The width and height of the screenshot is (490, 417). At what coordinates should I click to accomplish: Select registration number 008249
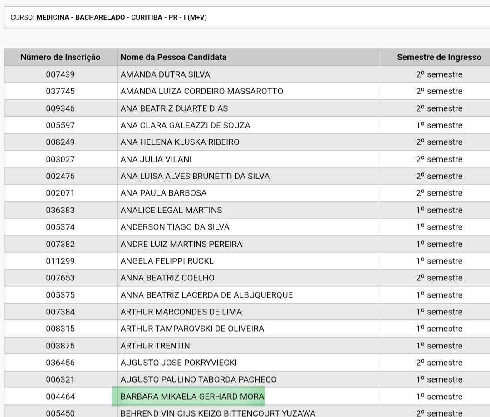coord(60,142)
